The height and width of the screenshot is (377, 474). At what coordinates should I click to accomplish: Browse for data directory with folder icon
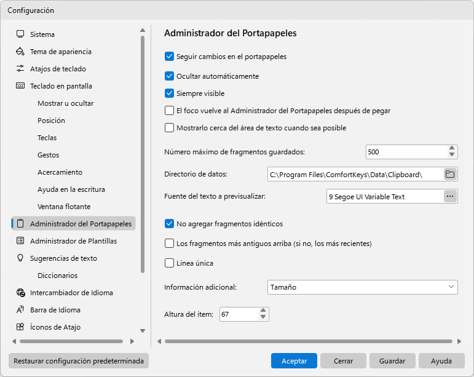point(450,174)
